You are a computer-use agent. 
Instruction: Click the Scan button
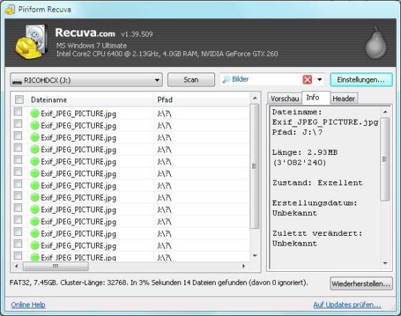tap(191, 80)
